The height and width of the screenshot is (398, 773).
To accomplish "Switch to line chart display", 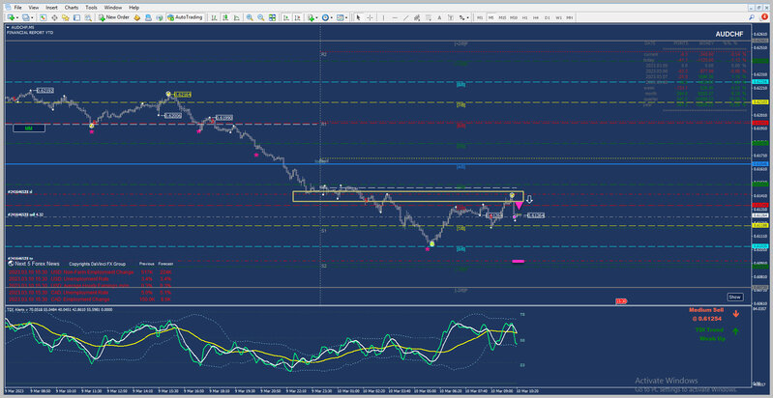I will [x=236, y=17].
